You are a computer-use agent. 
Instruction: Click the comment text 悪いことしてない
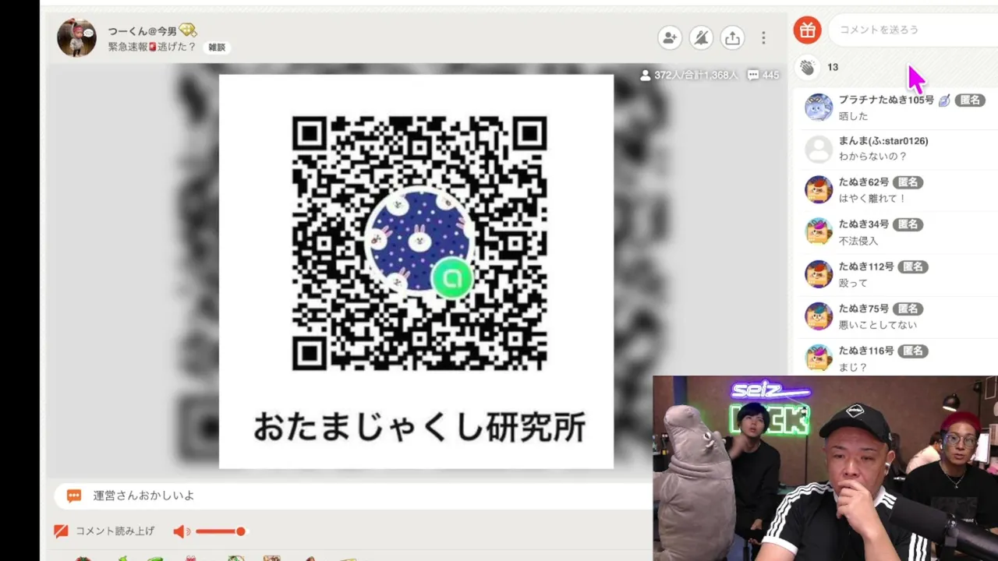click(x=878, y=325)
